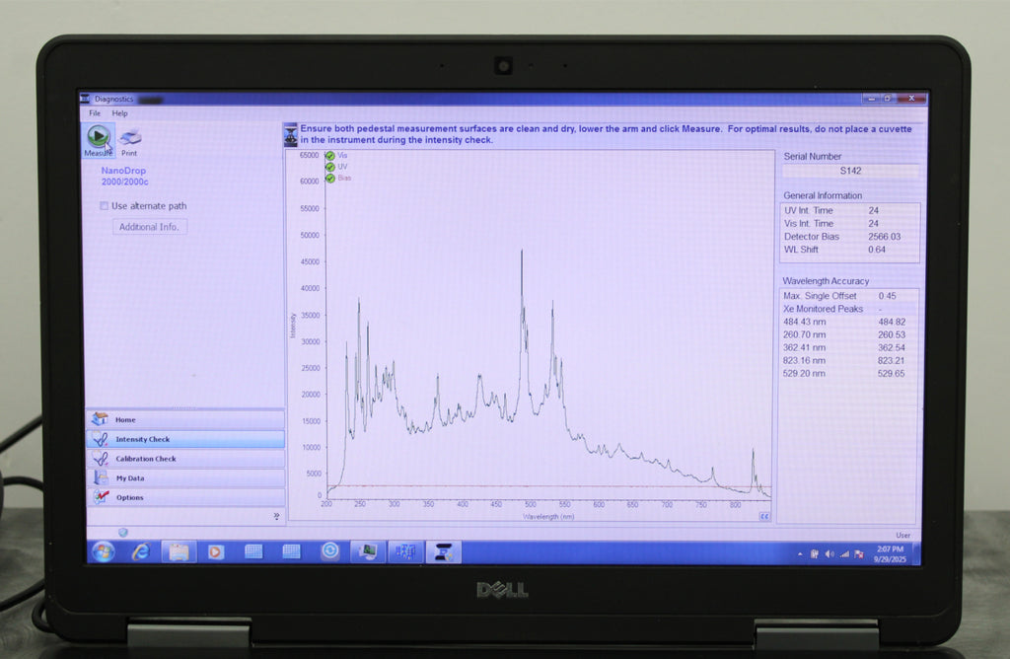The height and width of the screenshot is (659, 1010).
Task: Open the Options checkmark icon
Action: click(100, 497)
